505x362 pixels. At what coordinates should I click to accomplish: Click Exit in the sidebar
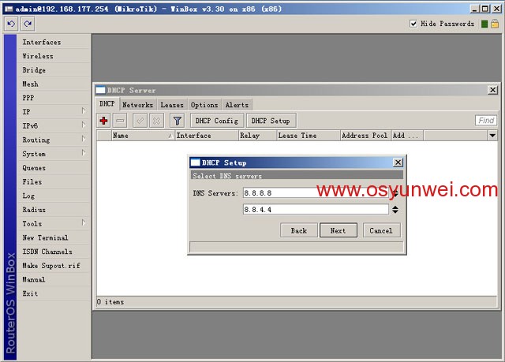point(54,293)
